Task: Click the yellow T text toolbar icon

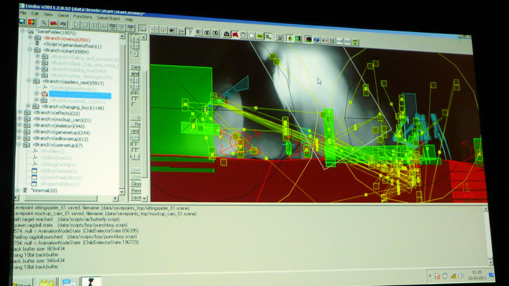Action: click(355, 42)
